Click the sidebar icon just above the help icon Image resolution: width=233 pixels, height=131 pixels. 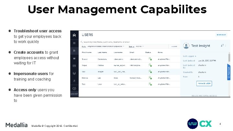click(x=74, y=81)
